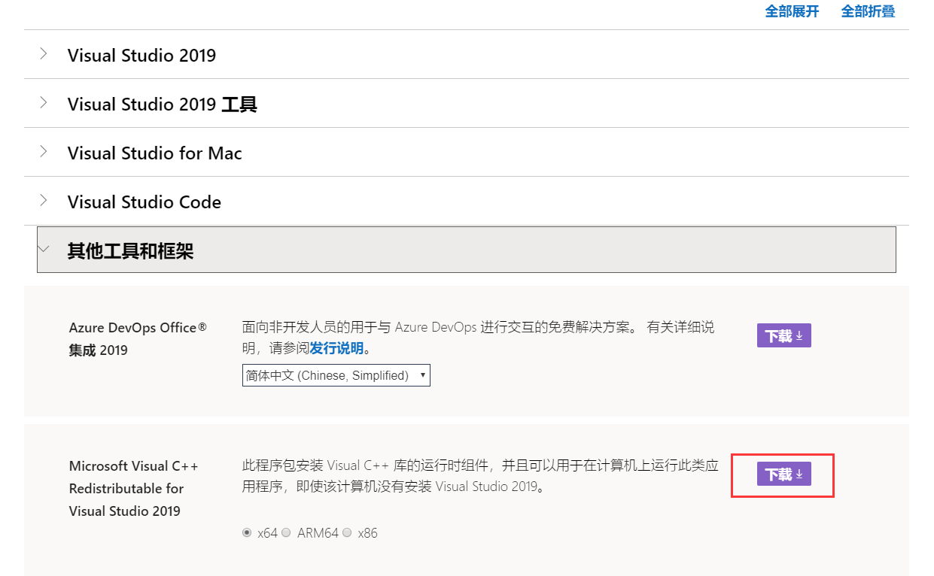Open the 简体中文 language dropdown

[x=336, y=375]
